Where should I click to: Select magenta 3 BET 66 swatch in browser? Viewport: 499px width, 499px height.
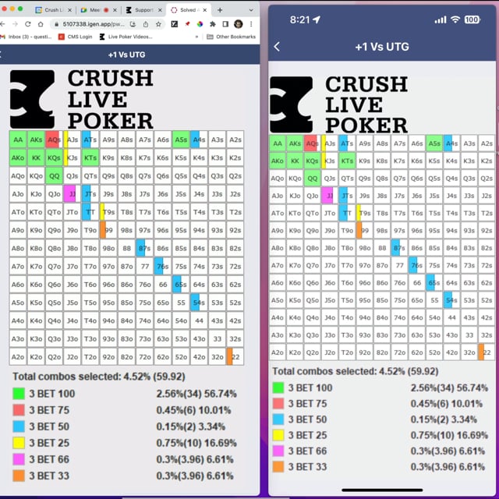19,459
